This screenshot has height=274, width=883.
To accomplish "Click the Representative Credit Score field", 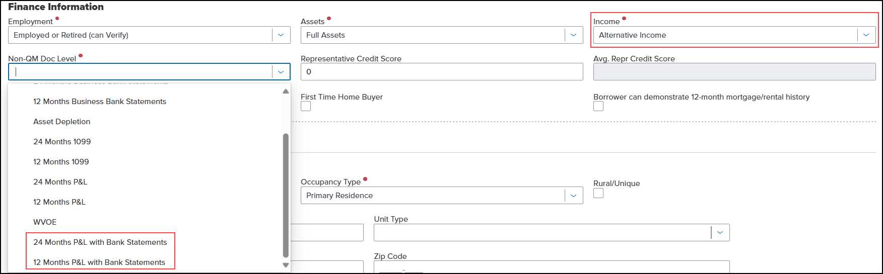I will (x=441, y=72).
